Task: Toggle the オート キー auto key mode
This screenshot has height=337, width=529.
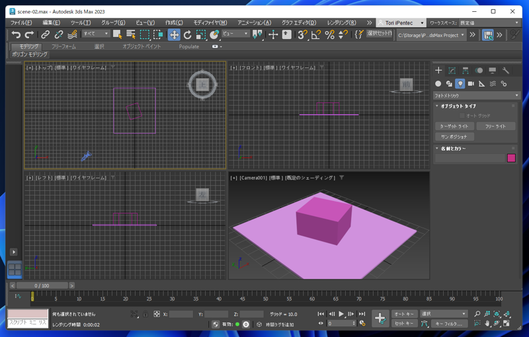Action: coord(403,314)
